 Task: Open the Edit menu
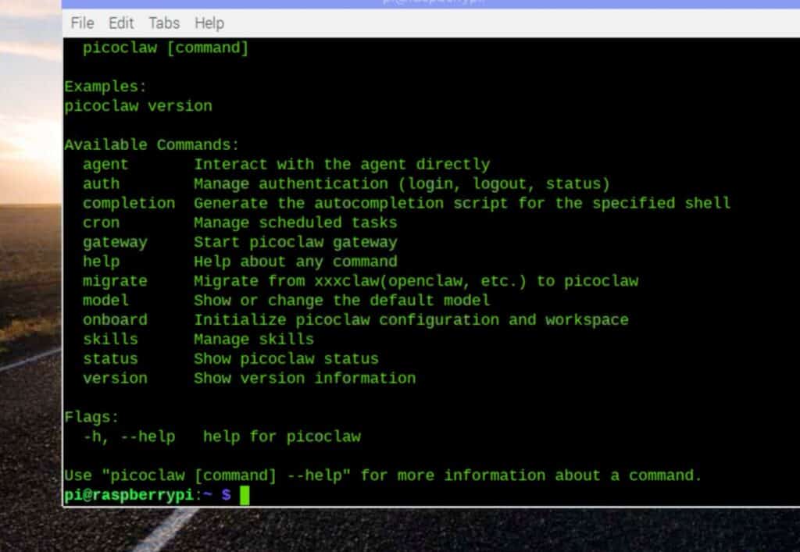click(120, 23)
